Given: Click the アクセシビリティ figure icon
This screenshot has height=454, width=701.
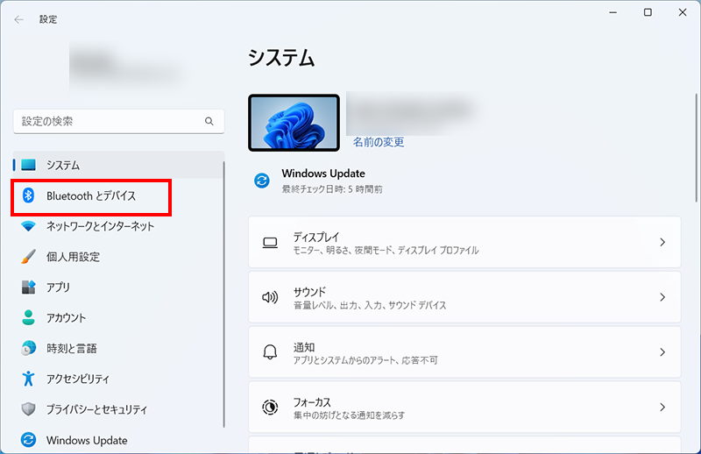Looking at the screenshot, I should coord(29,379).
